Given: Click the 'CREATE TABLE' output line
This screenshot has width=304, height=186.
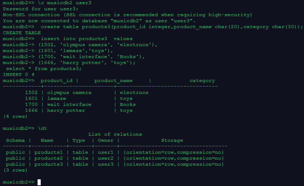Looking at the screenshot, I should (x=22, y=33).
